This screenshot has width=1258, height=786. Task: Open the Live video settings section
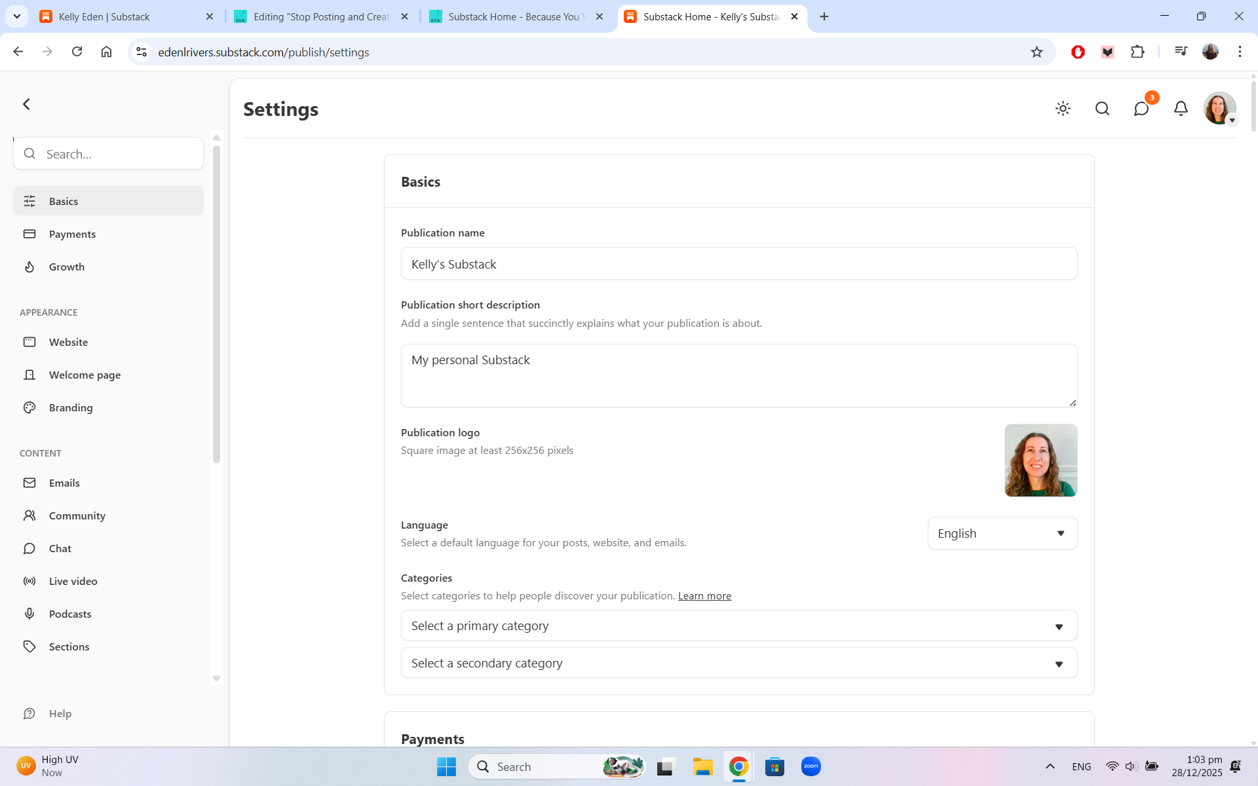pyautogui.click(x=73, y=581)
